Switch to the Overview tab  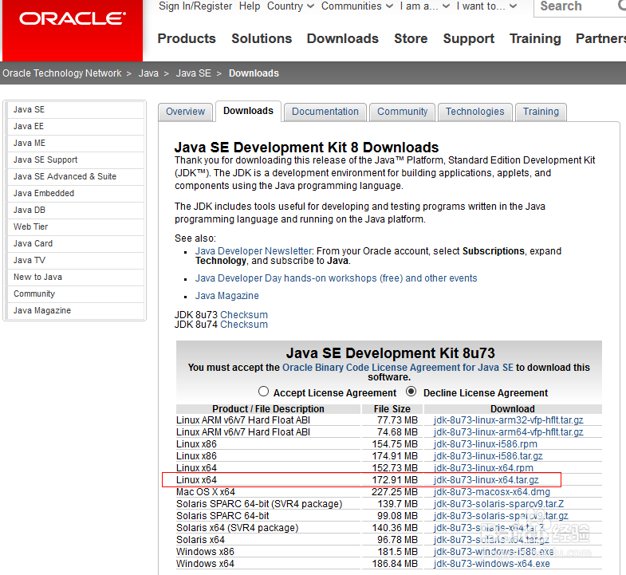pyautogui.click(x=185, y=112)
